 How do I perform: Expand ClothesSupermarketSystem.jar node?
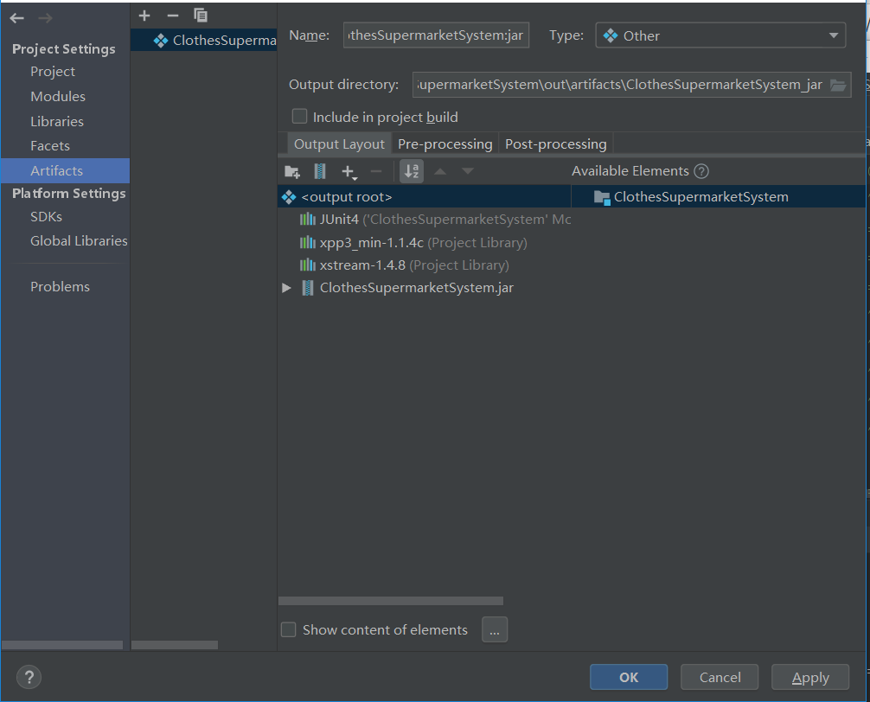286,288
